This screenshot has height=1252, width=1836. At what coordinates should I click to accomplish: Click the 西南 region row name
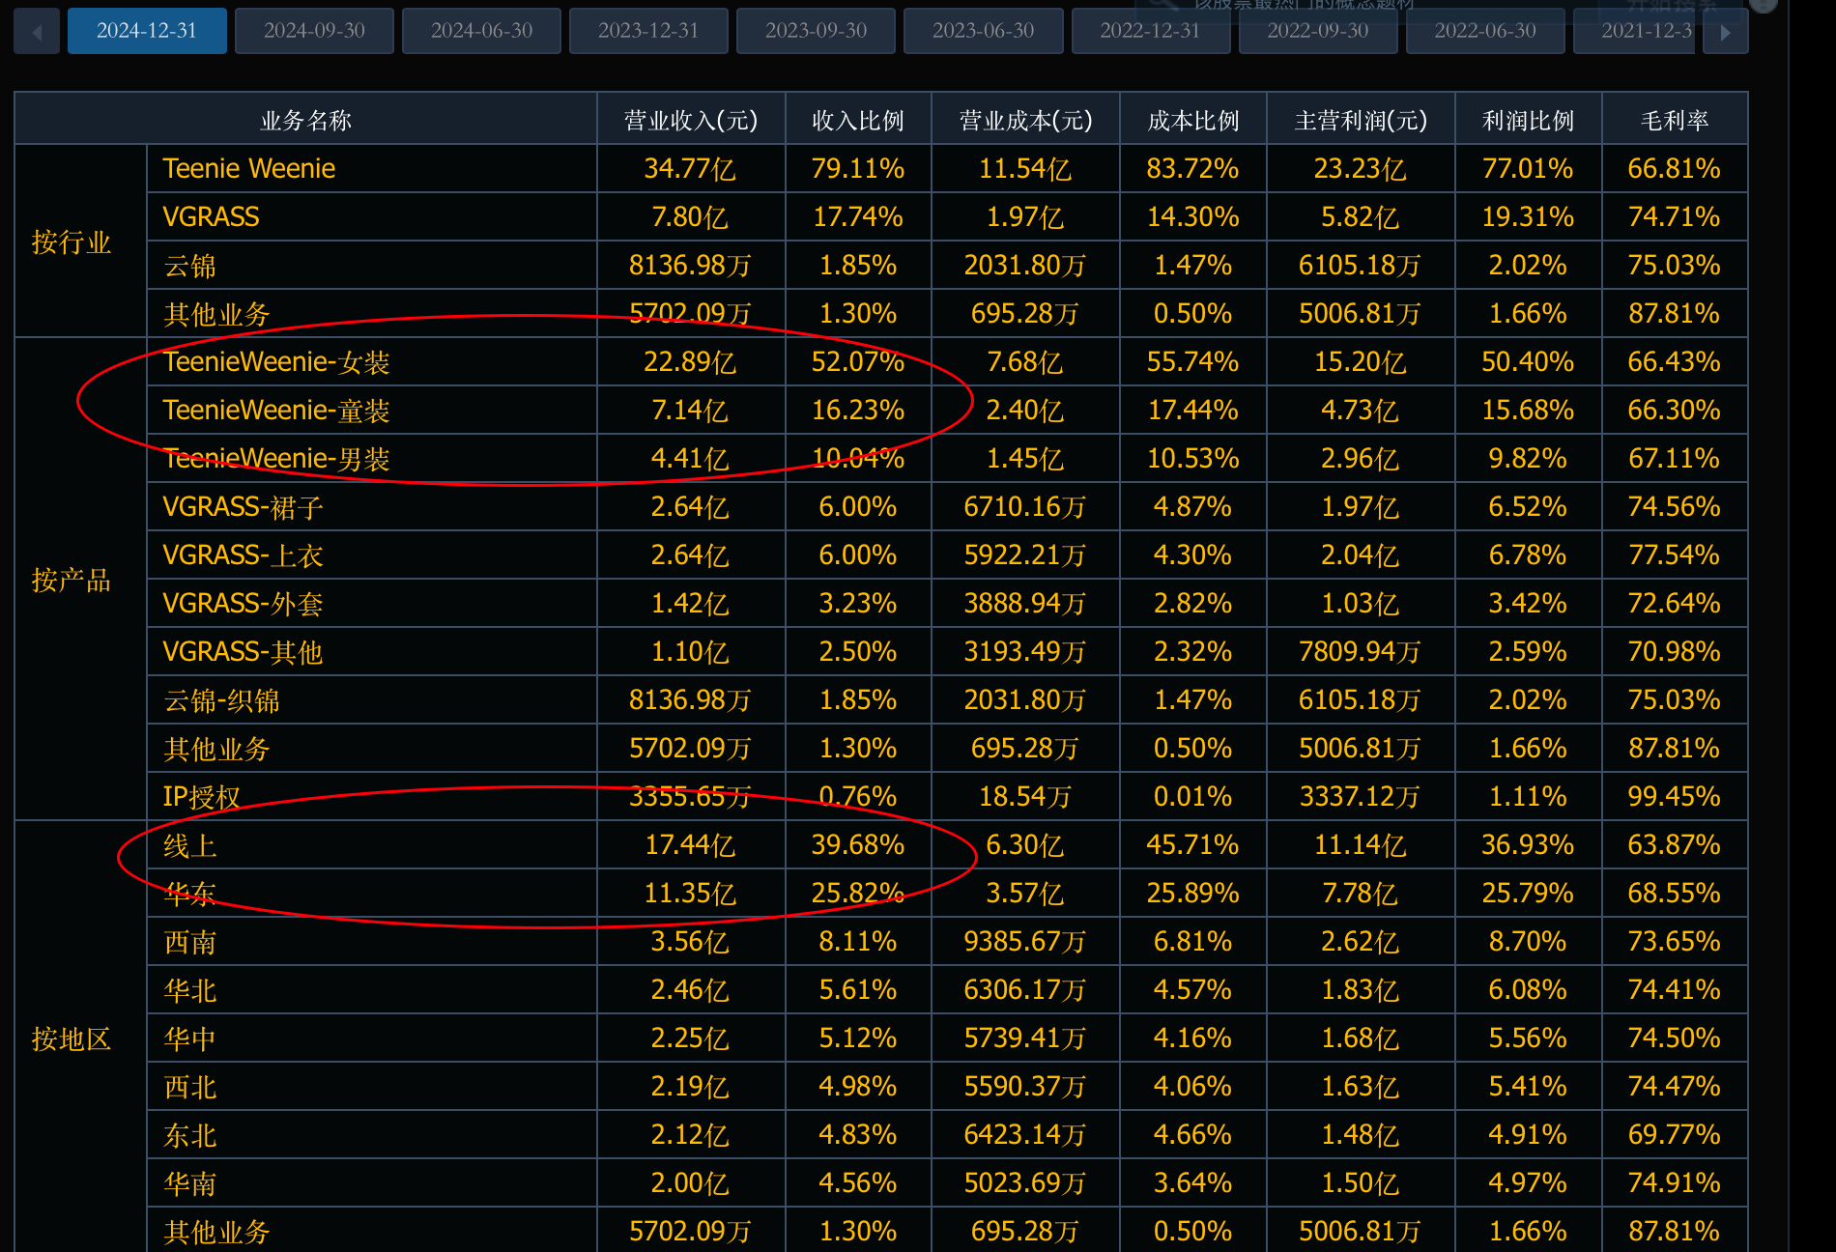pyautogui.click(x=189, y=941)
